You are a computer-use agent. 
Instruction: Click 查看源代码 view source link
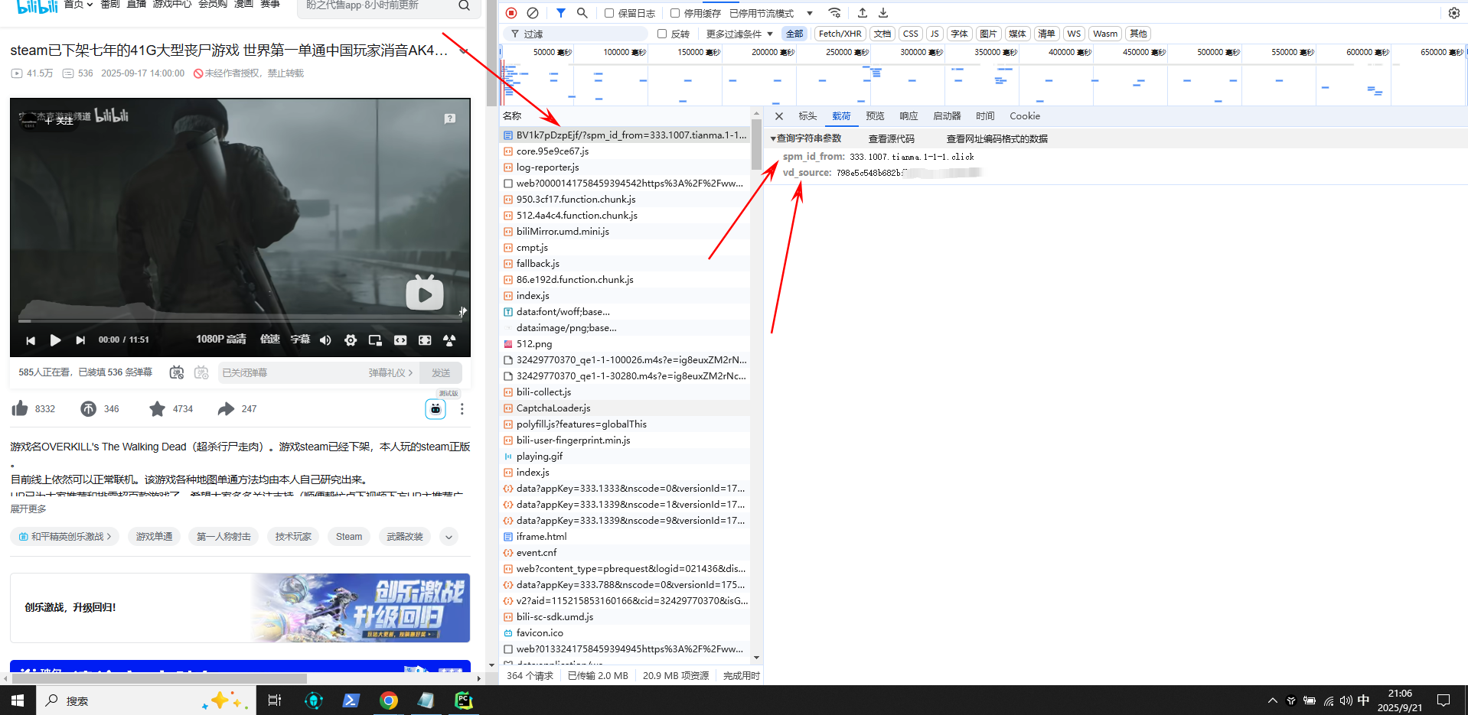click(892, 139)
